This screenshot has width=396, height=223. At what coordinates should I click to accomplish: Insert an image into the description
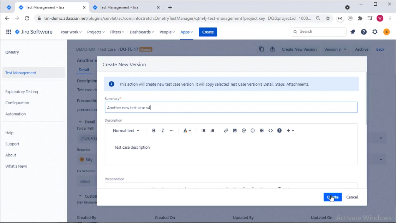[x=235, y=130]
